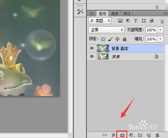This screenshot has height=138, width=168.
Task: Switch to the 3D tab
Action: pyautogui.click(x=91, y=14)
